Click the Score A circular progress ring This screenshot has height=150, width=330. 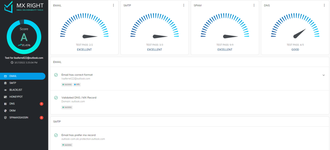[x=24, y=37]
